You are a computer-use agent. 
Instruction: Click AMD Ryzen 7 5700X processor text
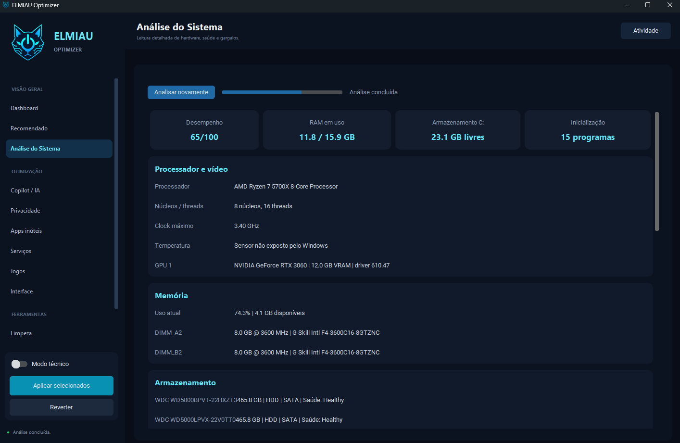pyautogui.click(x=286, y=187)
